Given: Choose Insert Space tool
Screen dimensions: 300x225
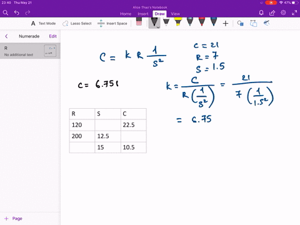Looking at the screenshot, I should [112, 24].
